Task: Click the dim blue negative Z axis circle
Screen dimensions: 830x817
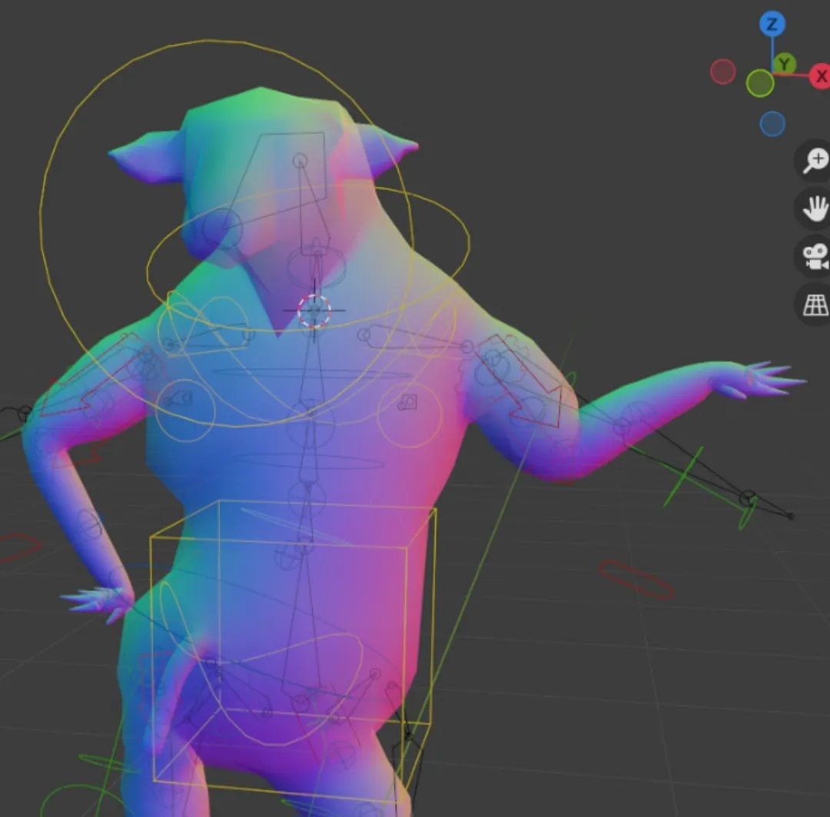Action: click(772, 123)
